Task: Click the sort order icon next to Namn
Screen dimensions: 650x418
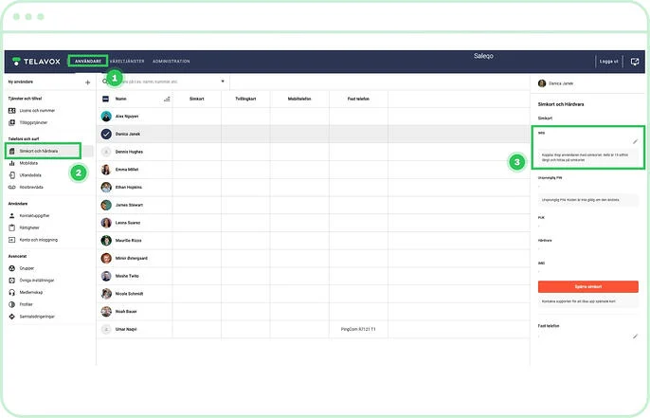Action: pyautogui.click(x=167, y=99)
